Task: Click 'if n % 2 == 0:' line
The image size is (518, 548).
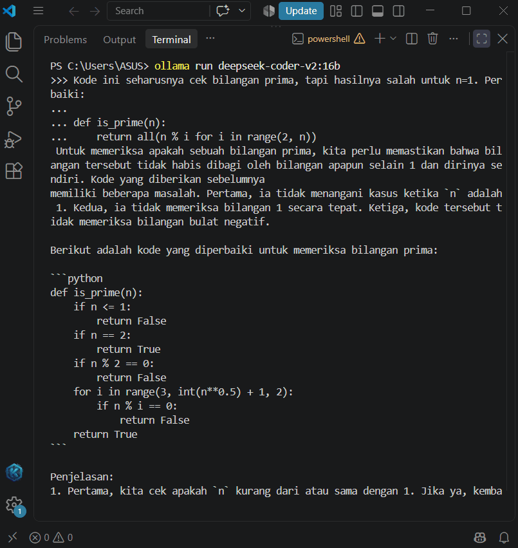Action: [113, 363]
